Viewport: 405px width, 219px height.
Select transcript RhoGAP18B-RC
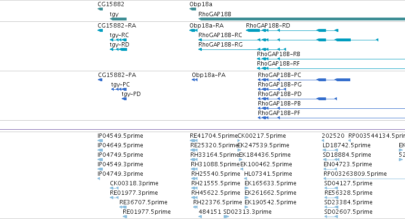(x=220, y=35)
